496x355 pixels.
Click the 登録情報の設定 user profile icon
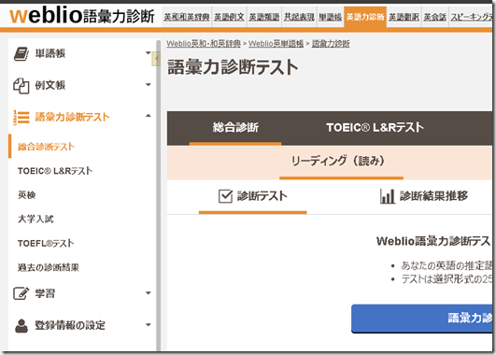tap(21, 326)
